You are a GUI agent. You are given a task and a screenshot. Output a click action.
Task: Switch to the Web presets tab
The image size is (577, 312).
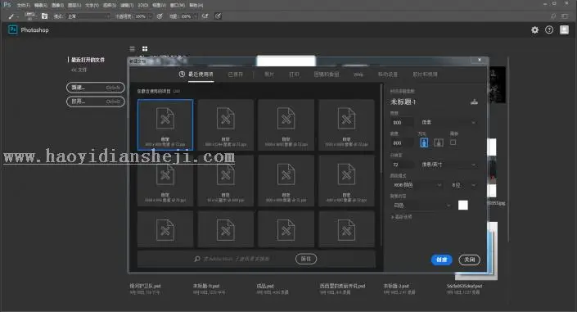click(358, 75)
